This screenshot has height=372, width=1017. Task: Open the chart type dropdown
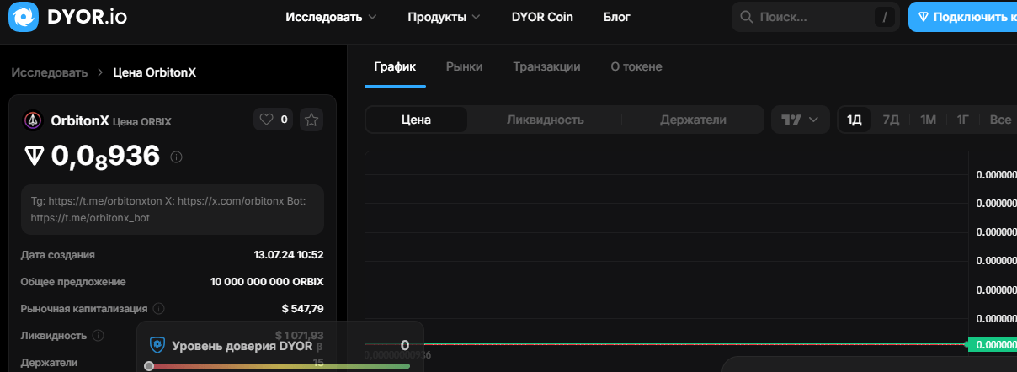coord(800,120)
